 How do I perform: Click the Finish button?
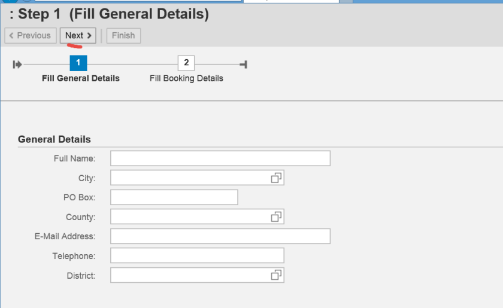(123, 36)
